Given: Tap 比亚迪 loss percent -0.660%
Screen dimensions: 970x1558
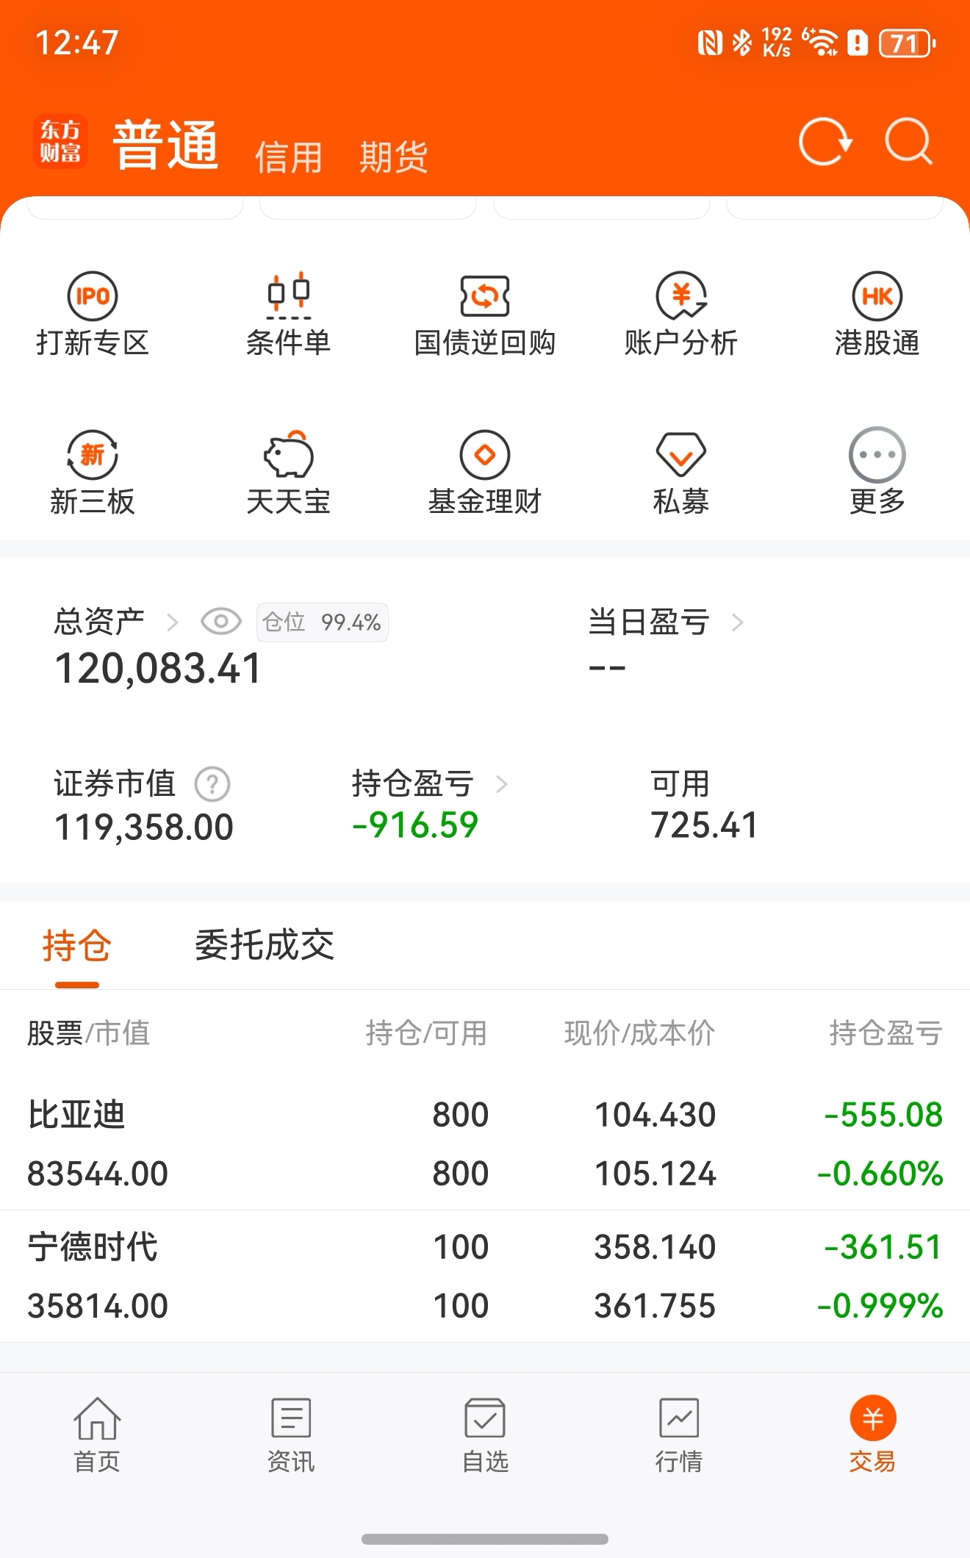Looking at the screenshot, I should [x=880, y=1174].
